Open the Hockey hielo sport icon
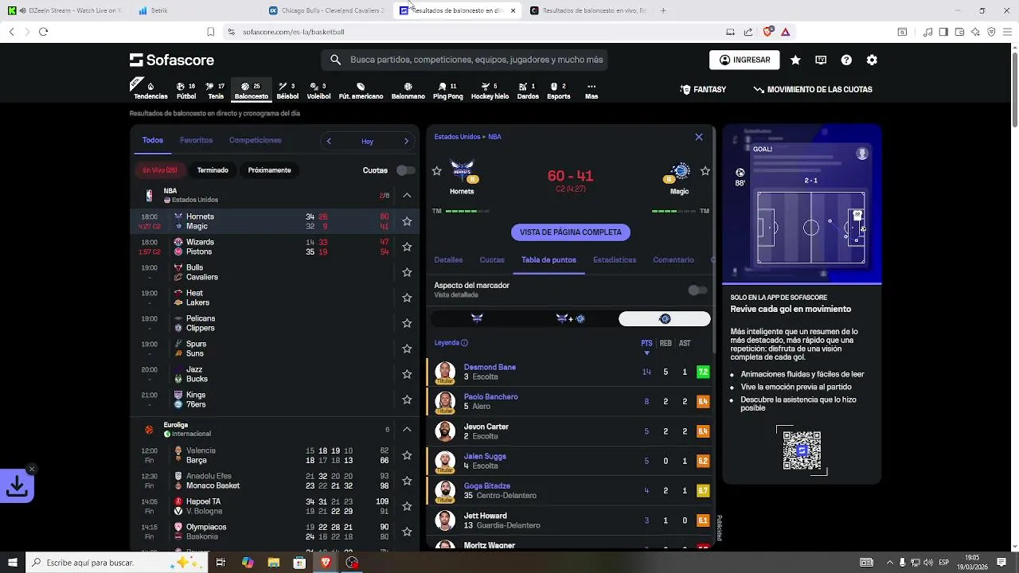This screenshot has height=573, width=1019. pyautogui.click(x=490, y=91)
